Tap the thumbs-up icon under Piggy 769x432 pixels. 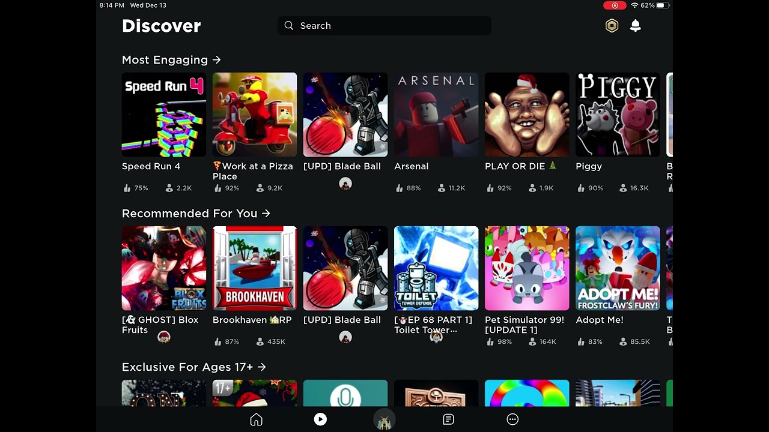pyautogui.click(x=580, y=188)
